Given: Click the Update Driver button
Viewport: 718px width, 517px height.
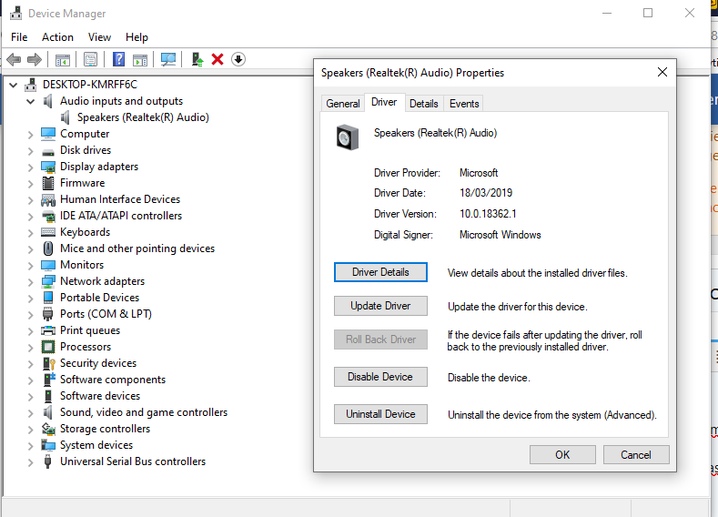Looking at the screenshot, I should tap(380, 306).
